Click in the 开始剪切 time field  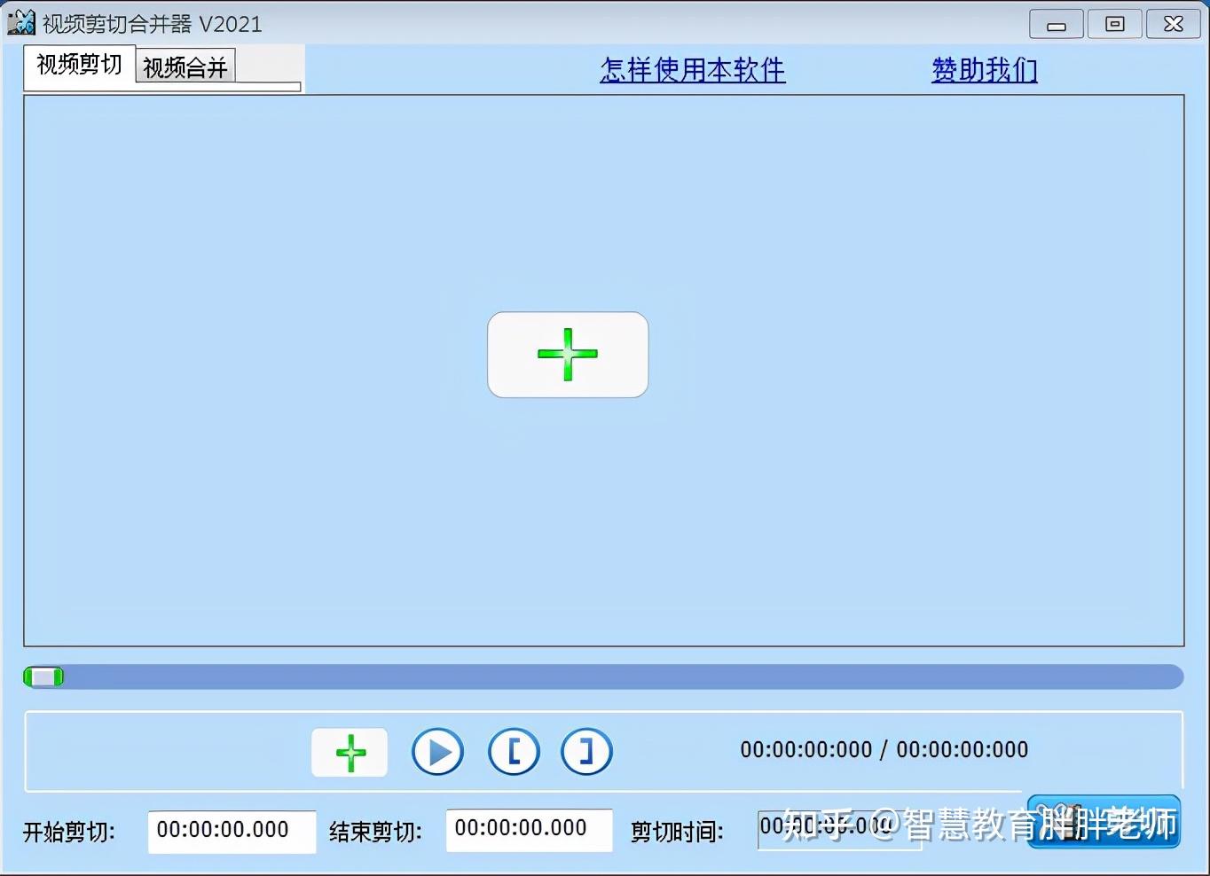pos(232,831)
